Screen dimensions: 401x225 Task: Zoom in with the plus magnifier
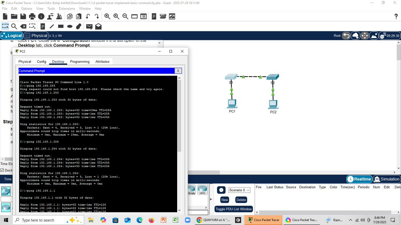point(107,16)
